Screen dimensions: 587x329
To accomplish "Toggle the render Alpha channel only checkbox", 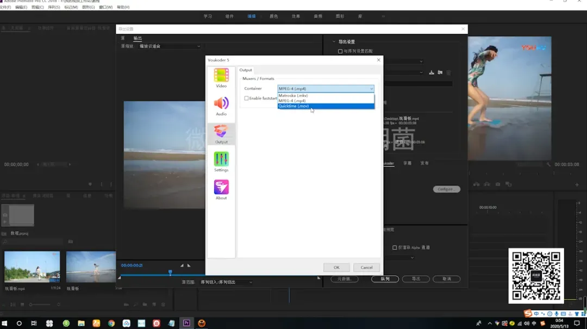I will pos(395,247).
